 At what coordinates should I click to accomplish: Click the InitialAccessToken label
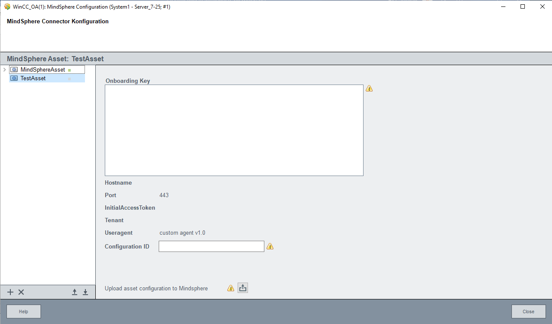point(130,208)
